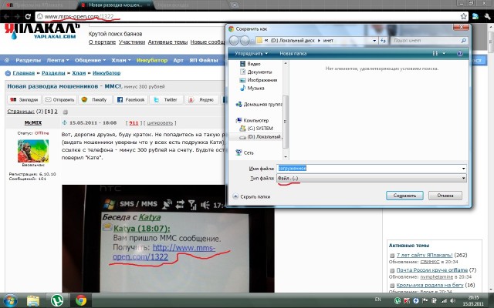The height and width of the screenshot is (308, 494).
Task: Go to 'Инкубатор' breadcrumb link
Action: coord(107,73)
